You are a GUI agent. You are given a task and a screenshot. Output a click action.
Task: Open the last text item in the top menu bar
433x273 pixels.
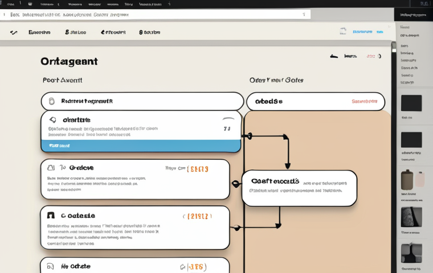coord(150,4)
